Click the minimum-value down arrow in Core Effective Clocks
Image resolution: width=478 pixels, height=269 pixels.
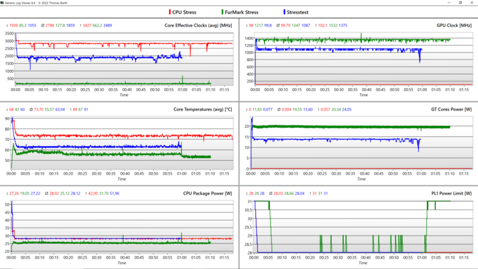tap(7, 26)
